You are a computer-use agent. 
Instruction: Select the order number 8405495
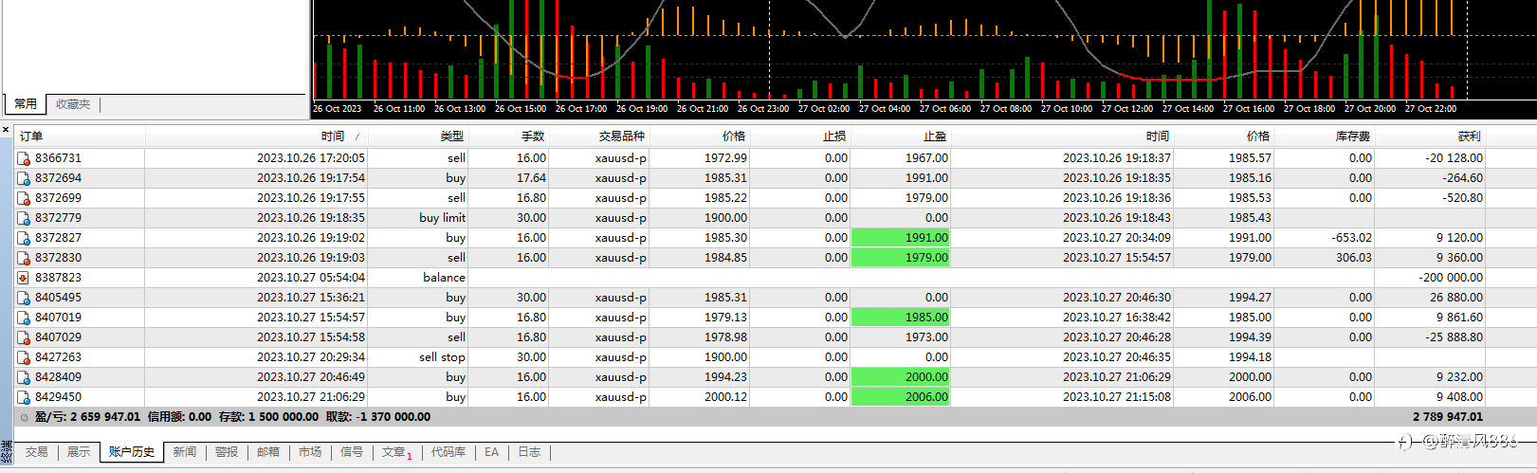coord(58,298)
